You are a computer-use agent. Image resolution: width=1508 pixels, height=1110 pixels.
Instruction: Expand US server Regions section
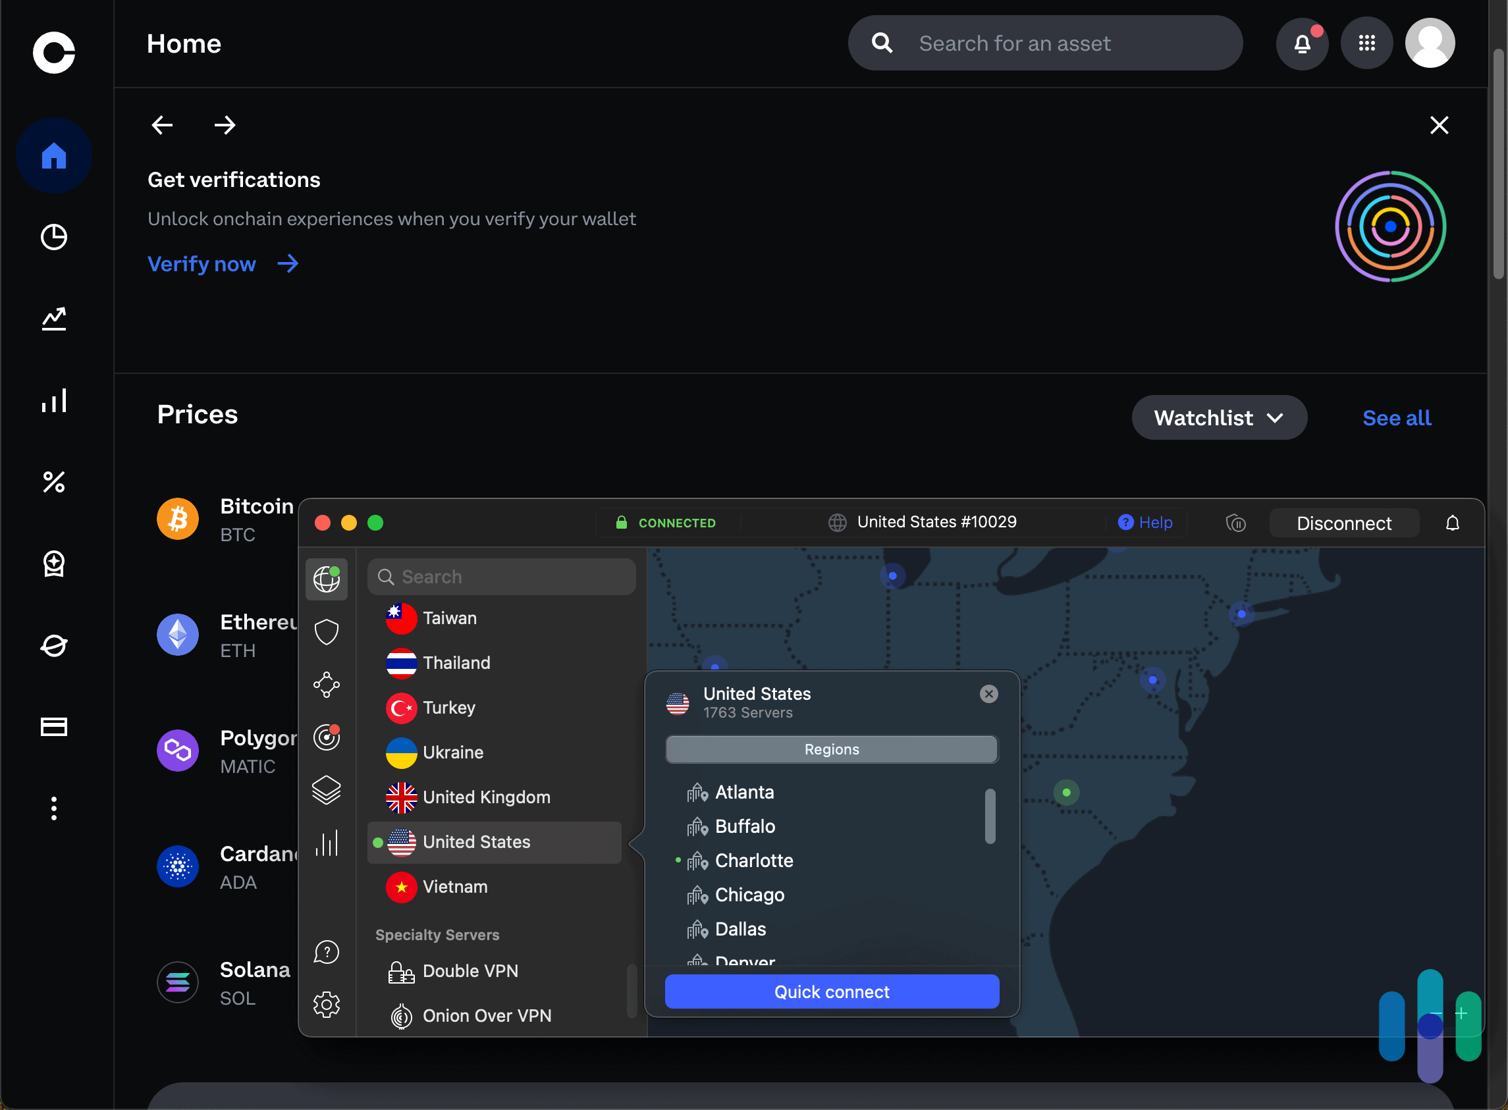point(831,749)
